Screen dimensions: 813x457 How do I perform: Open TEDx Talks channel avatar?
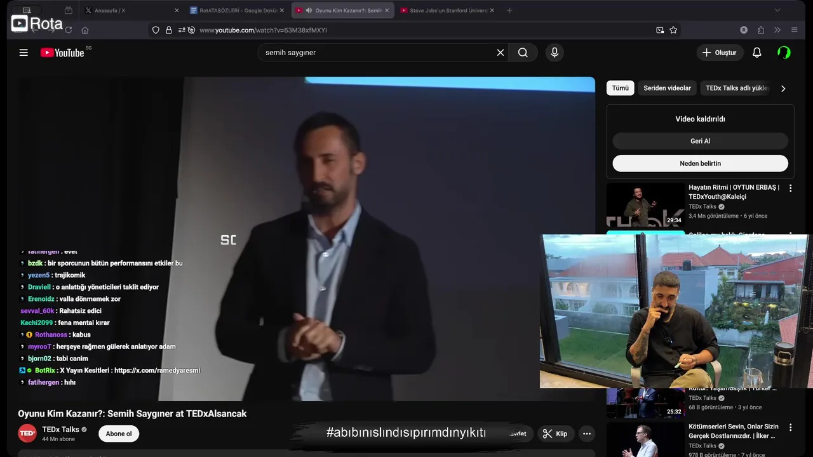pyautogui.click(x=27, y=434)
